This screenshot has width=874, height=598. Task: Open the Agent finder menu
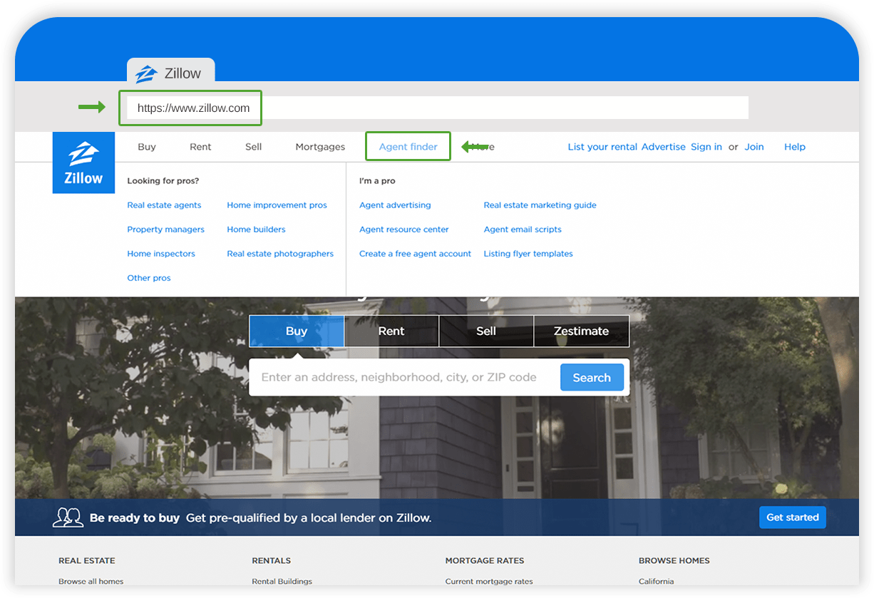tap(408, 146)
